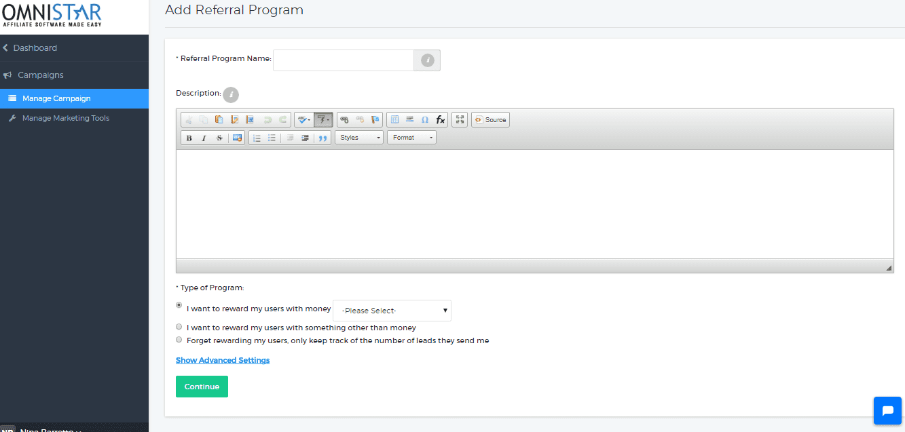This screenshot has width=905, height=432.
Task: Open Show Advanced Settings link
Action: click(x=223, y=360)
